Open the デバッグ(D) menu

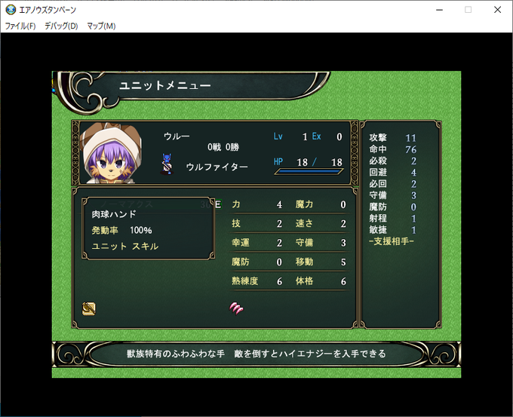61,26
